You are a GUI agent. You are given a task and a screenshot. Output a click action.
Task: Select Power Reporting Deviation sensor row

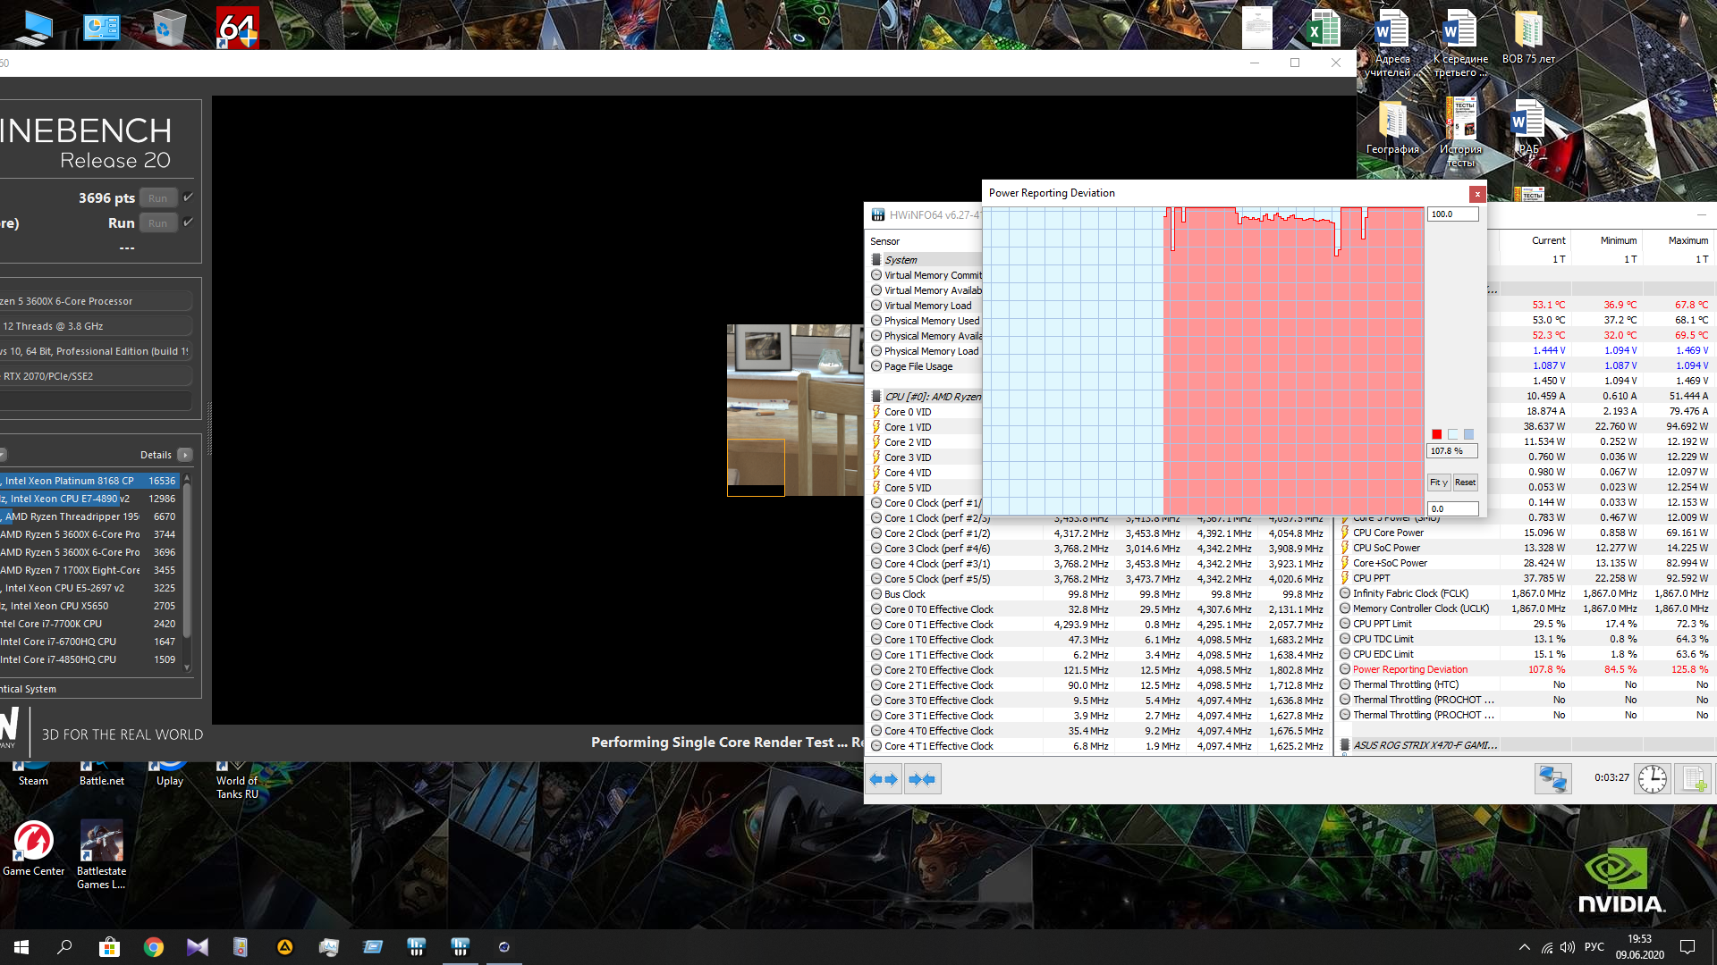click(1410, 669)
